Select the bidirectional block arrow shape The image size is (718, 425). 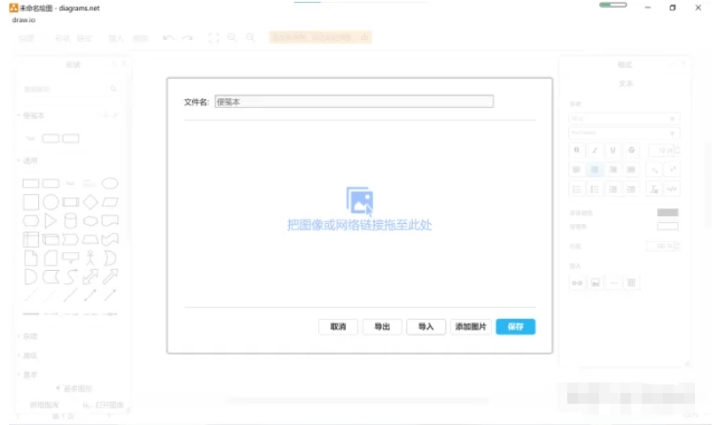pos(90,276)
